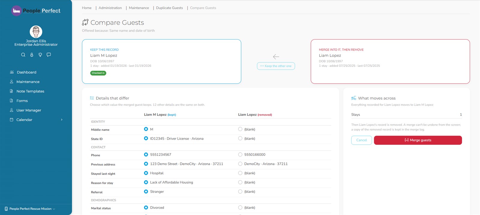Click "Keep the other one" button
This screenshot has width=480, height=215.
click(x=276, y=66)
